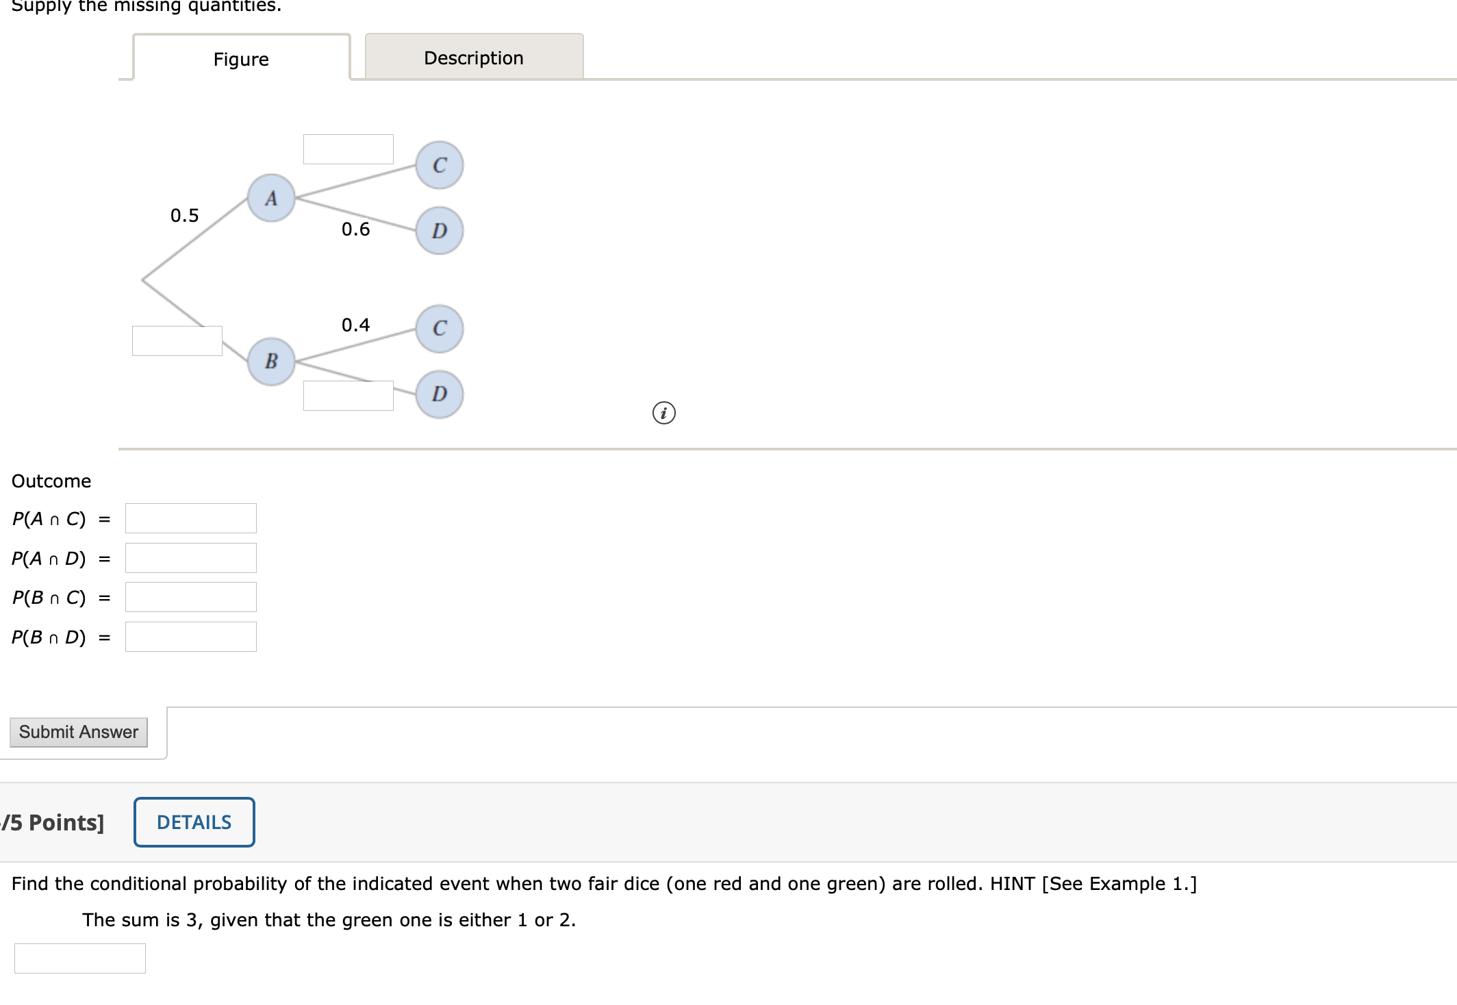Click the P(B ∩ D) answer field
The height and width of the screenshot is (1005, 1457).
(190, 637)
